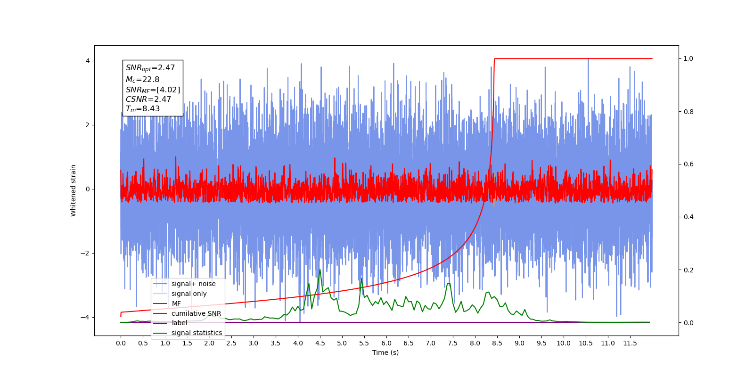Viewport: 754px width, 377px height.
Task: Click the CSNR=2.47 annotation text
Action: click(148, 99)
